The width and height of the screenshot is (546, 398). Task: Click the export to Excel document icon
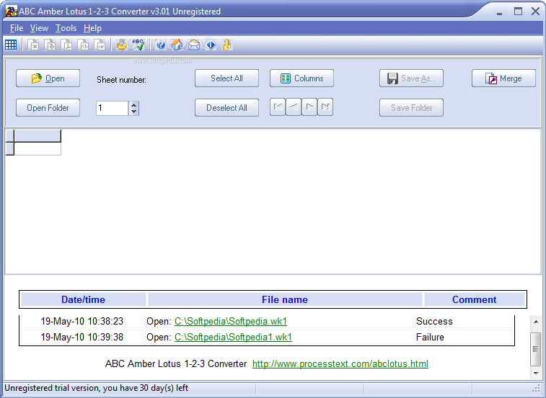(33, 45)
